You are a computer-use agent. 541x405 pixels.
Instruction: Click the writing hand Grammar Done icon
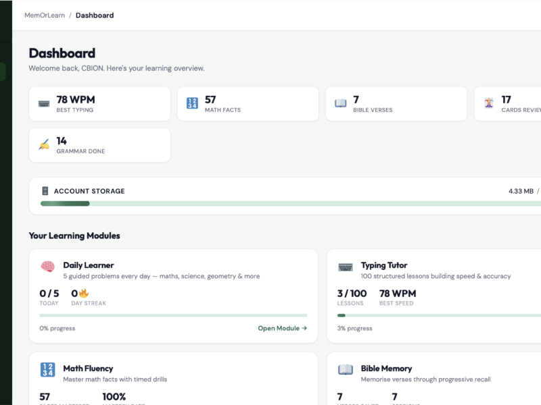(44, 144)
